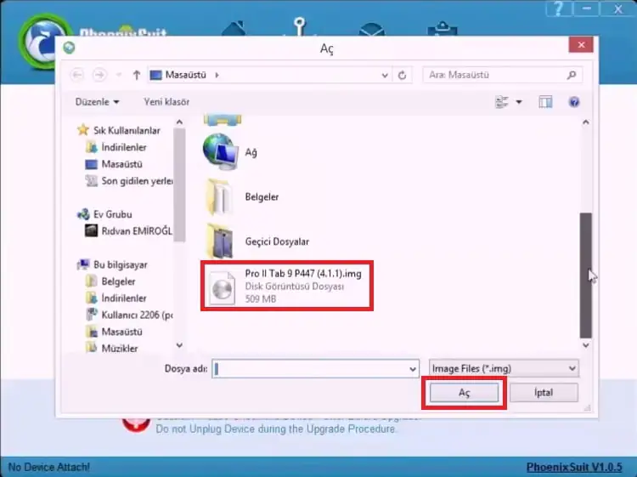Click the refresh icon next to address bar

(x=403, y=75)
